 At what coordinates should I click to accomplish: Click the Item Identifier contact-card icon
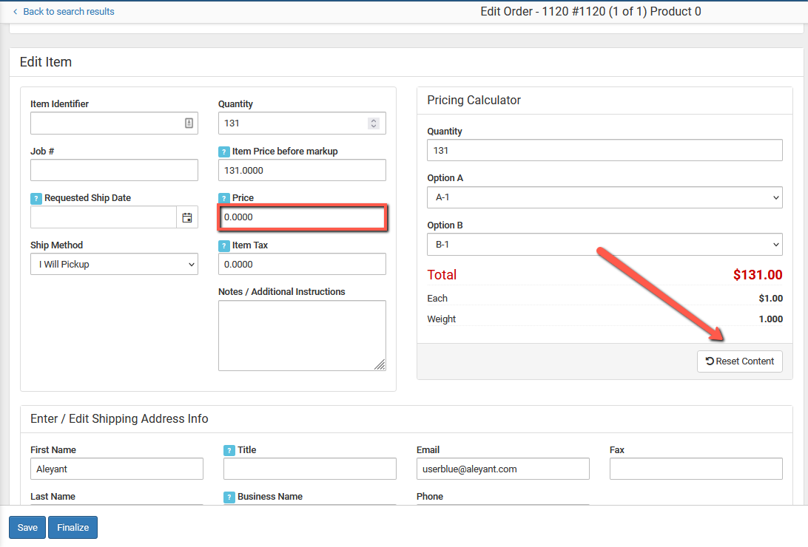pos(189,123)
